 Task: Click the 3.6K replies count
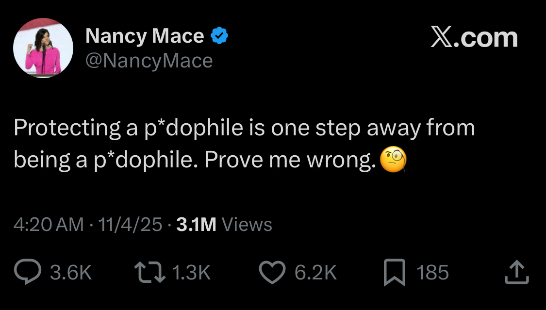click(x=71, y=272)
